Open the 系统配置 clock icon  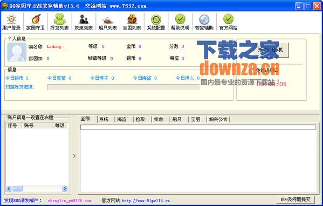tap(156, 19)
